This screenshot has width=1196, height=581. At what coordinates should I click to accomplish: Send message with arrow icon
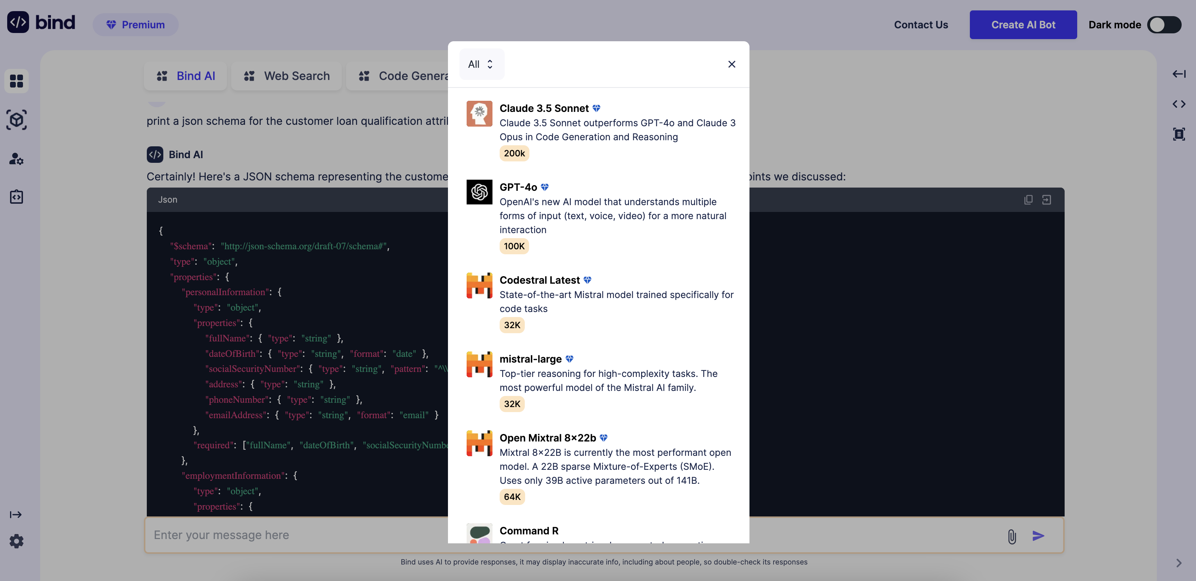[1038, 536]
